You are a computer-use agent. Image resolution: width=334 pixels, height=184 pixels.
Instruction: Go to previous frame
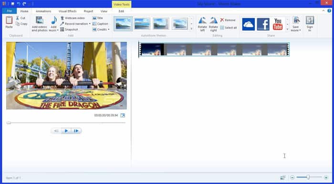pyautogui.click(x=56, y=131)
